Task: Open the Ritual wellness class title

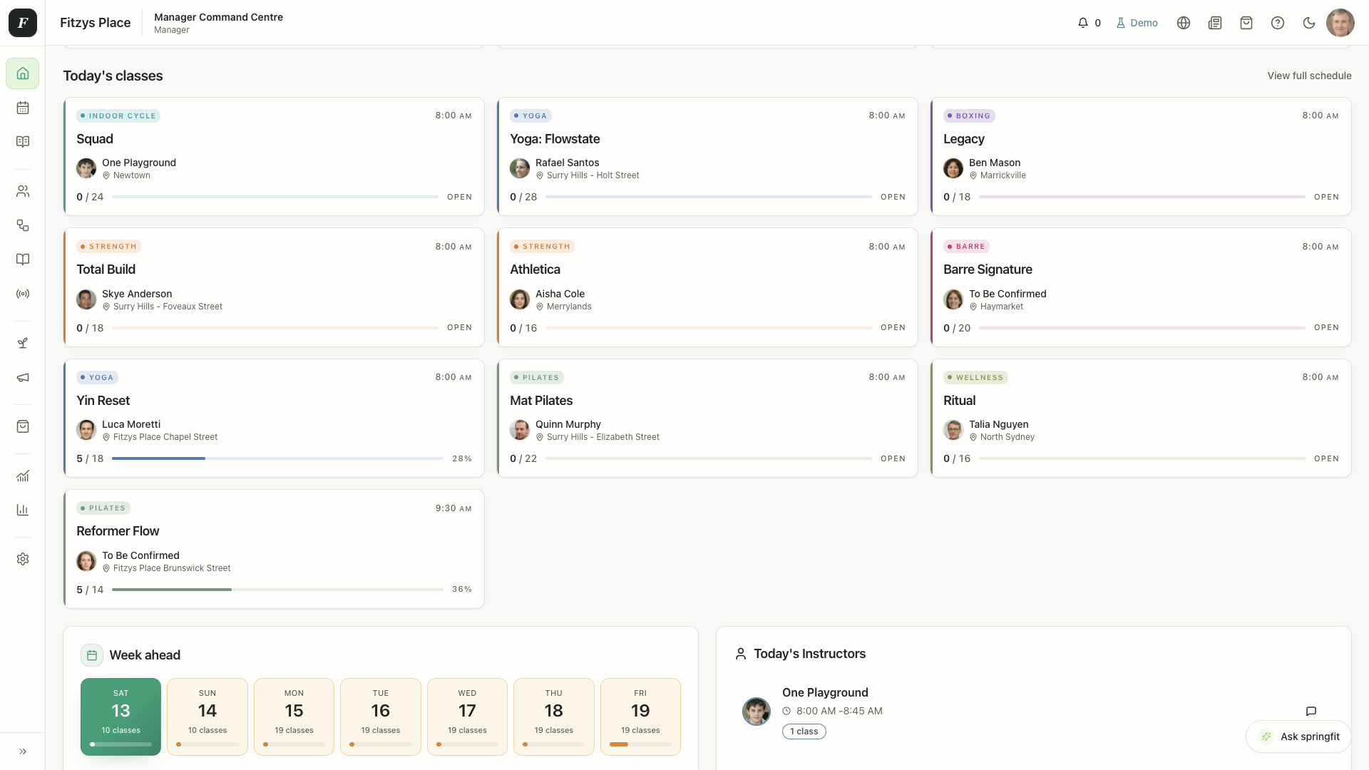Action: 959,401
